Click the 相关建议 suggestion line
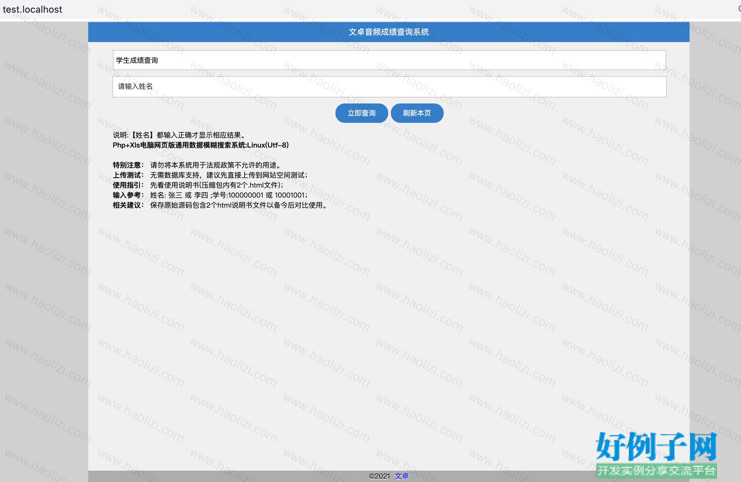This screenshot has height=482, width=741. click(x=220, y=205)
